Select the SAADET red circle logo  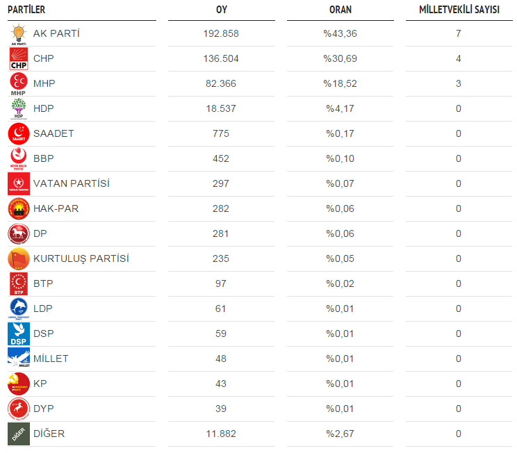click(19, 134)
